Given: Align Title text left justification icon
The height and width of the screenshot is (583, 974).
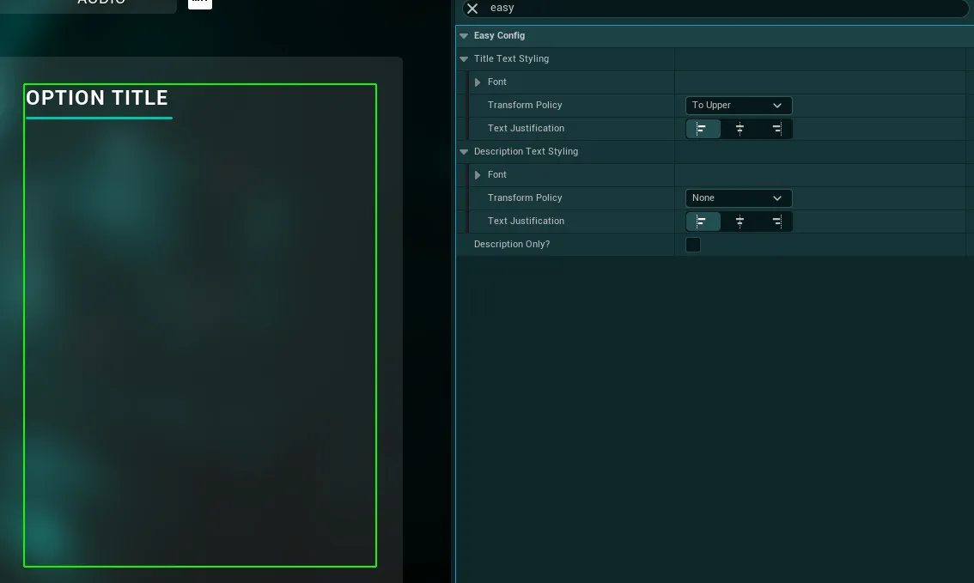Looking at the screenshot, I should [x=703, y=129].
